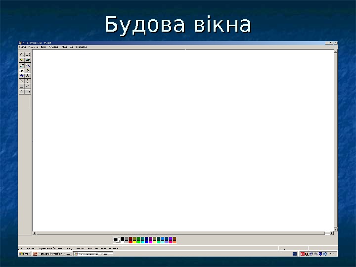Select the Free-Form Select tool
The image size is (356, 267).
tap(22, 55)
